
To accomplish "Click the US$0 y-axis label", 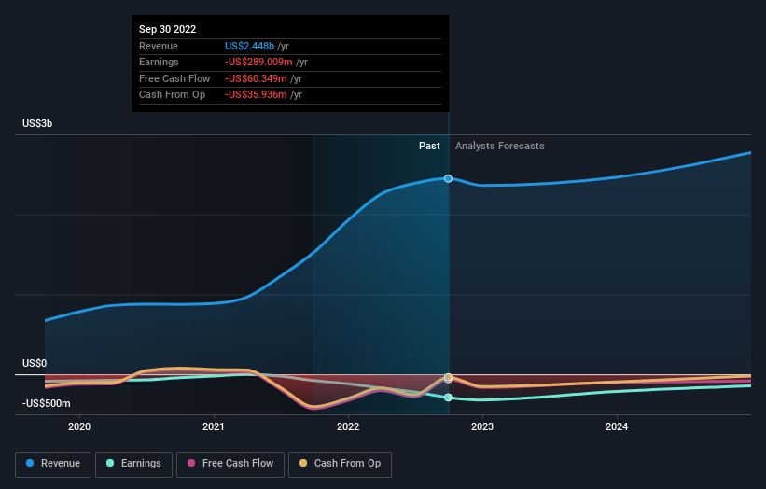I will 35,363.
